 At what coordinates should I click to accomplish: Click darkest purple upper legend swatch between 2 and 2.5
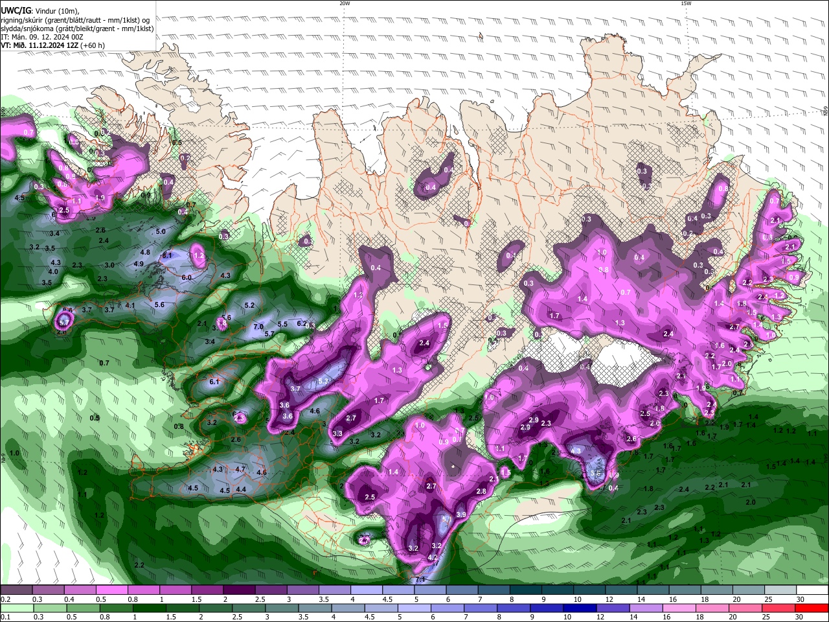click(x=238, y=590)
